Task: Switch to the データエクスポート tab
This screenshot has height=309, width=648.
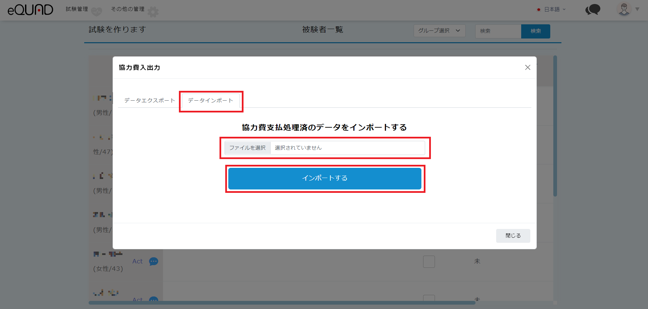Action: (x=149, y=101)
